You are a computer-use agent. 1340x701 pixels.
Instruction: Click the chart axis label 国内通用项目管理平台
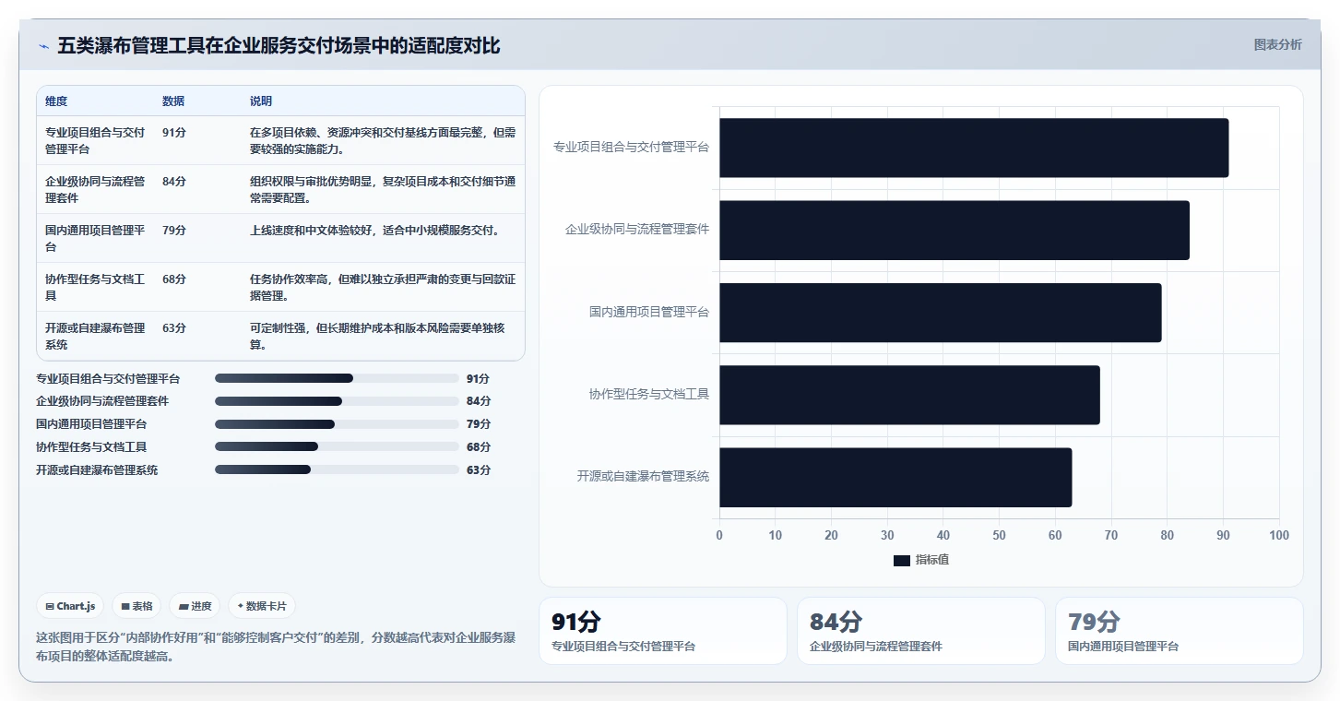tap(649, 312)
